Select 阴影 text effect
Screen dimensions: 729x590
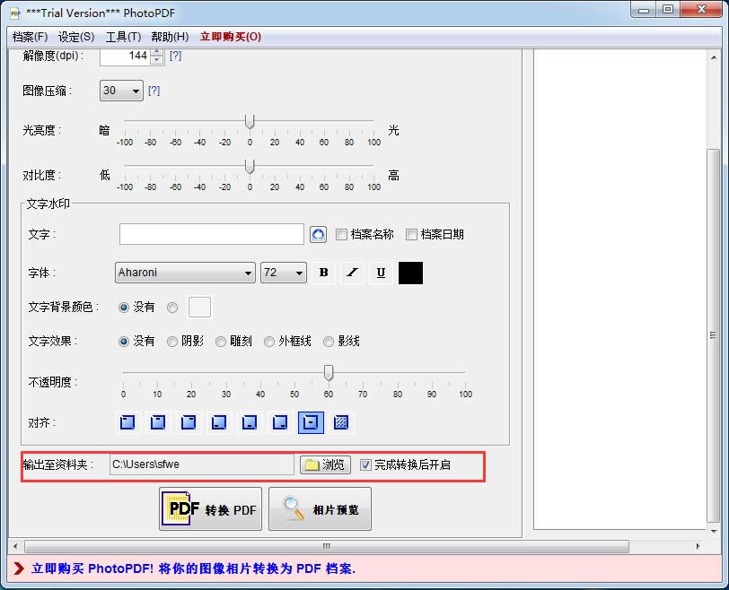[x=172, y=342]
